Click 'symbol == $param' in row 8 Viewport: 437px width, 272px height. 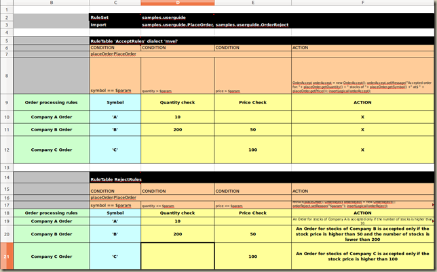point(115,75)
